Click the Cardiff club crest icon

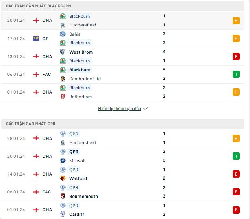pyautogui.click(x=63, y=214)
